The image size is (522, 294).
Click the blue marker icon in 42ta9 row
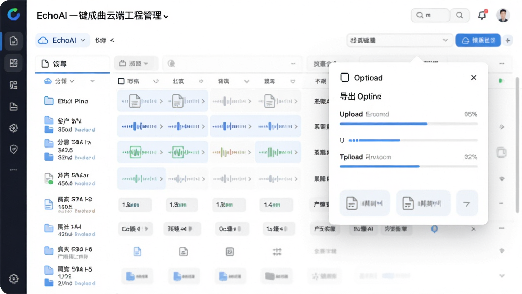click(434, 229)
